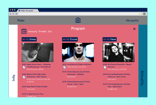This screenshot has height=105, width=156.
Task: Filter program by DJs
Action: 50,32
